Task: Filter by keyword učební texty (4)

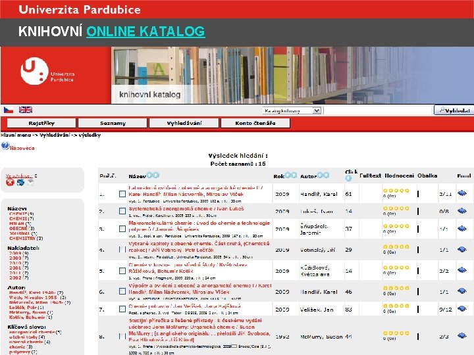Action: [27, 337]
